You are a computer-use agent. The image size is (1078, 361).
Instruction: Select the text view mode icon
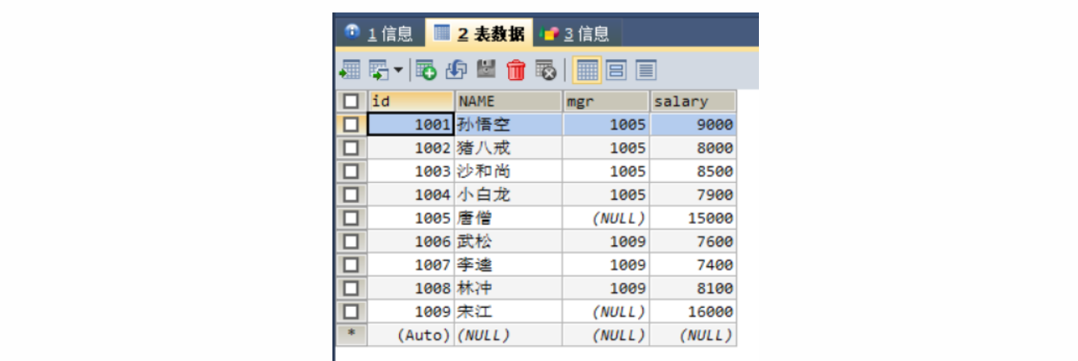[x=646, y=70]
